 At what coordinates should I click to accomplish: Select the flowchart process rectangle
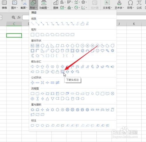pos(32,94)
